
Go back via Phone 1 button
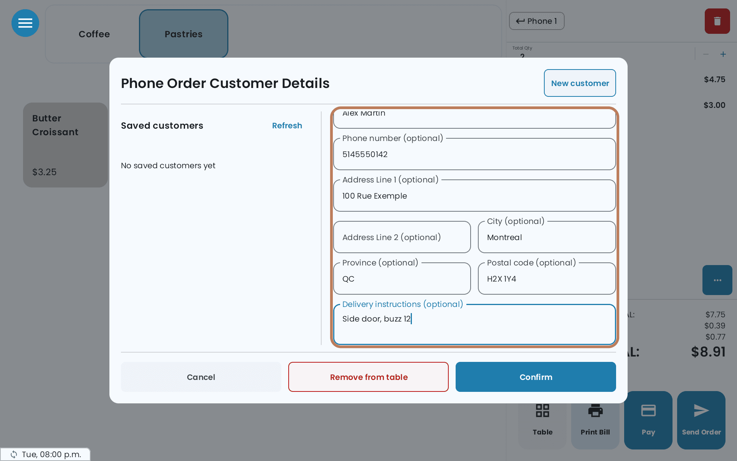537,21
